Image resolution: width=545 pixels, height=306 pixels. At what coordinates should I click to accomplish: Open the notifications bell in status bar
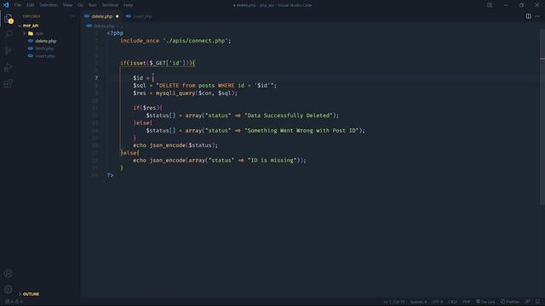pyautogui.click(x=537, y=302)
